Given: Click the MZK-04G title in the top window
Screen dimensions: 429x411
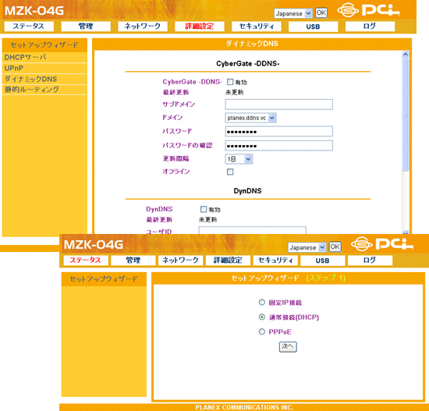Looking at the screenshot, I should pyautogui.click(x=34, y=11).
